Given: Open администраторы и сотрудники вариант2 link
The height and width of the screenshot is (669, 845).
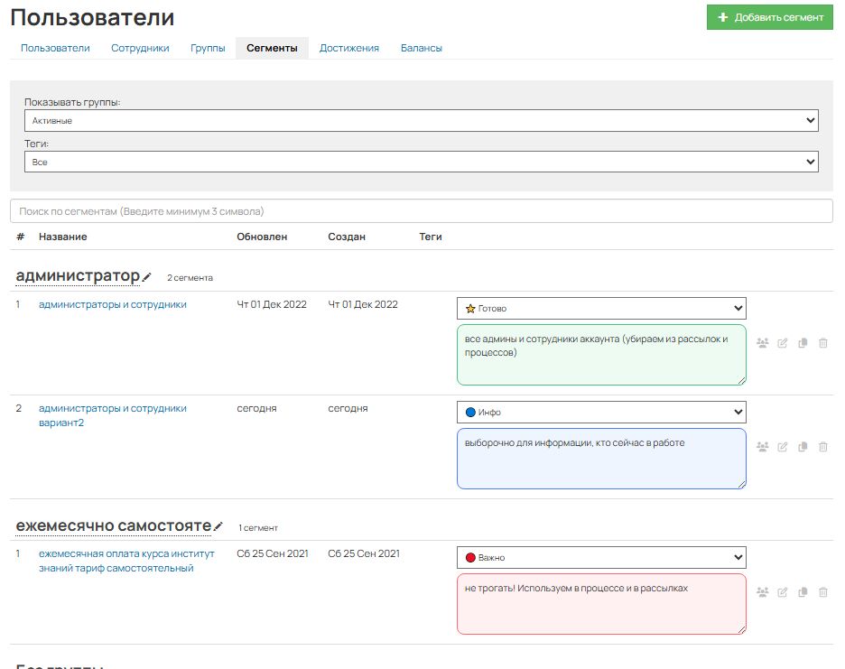Looking at the screenshot, I should click(x=113, y=415).
